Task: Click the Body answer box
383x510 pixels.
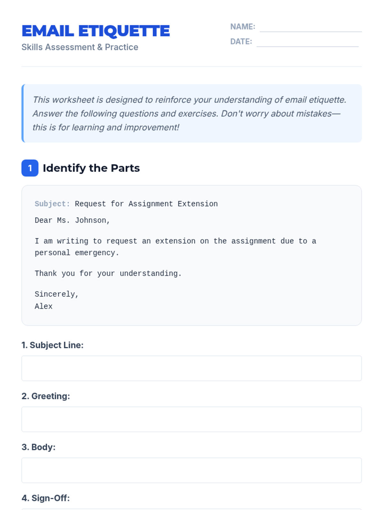Action: coord(191,470)
